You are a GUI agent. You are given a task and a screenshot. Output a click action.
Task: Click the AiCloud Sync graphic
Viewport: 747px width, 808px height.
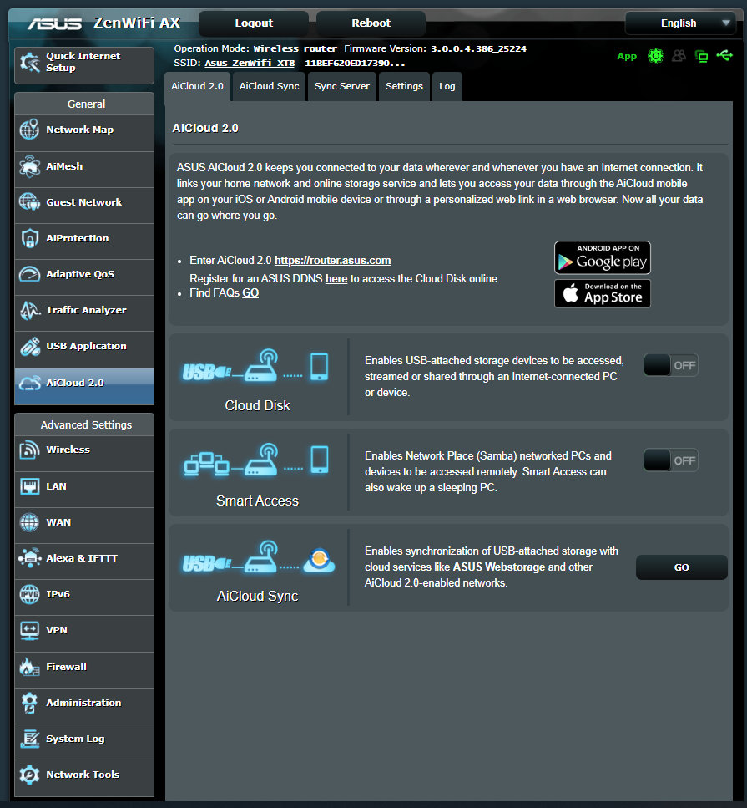259,557
